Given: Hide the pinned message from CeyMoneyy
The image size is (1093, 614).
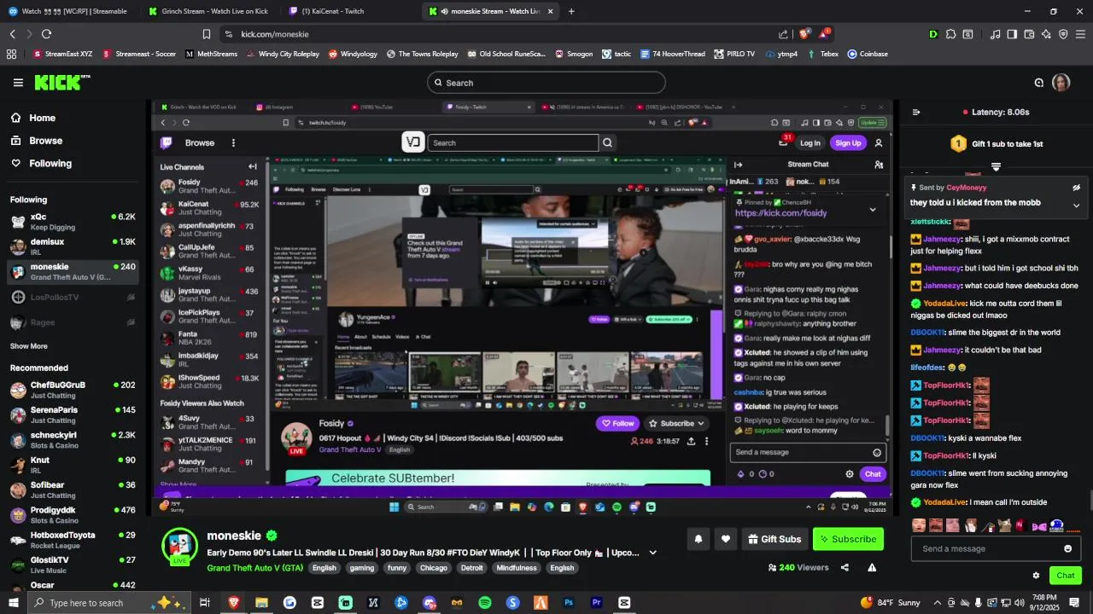Looking at the screenshot, I should click(x=1076, y=188).
